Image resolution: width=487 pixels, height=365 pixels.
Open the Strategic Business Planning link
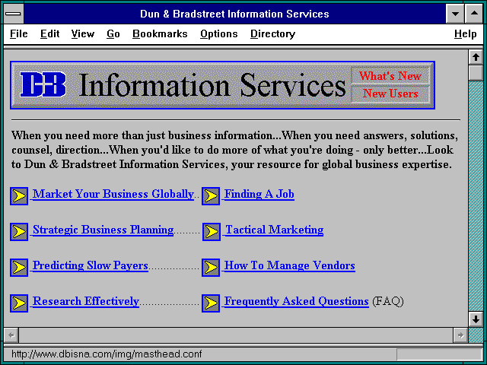[x=103, y=230]
